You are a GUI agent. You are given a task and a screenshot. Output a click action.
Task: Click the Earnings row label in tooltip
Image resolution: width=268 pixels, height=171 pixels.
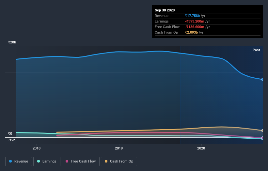click(162, 21)
